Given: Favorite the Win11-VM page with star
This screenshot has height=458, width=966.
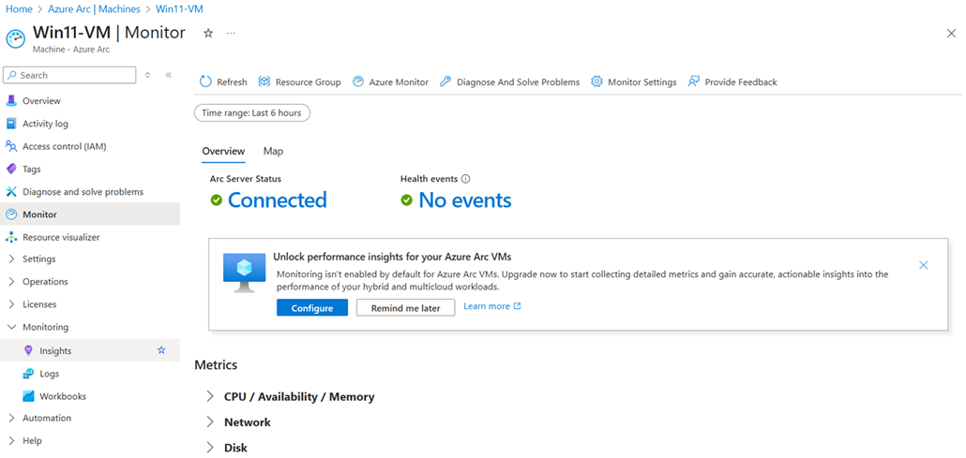Looking at the screenshot, I should [x=208, y=33].
